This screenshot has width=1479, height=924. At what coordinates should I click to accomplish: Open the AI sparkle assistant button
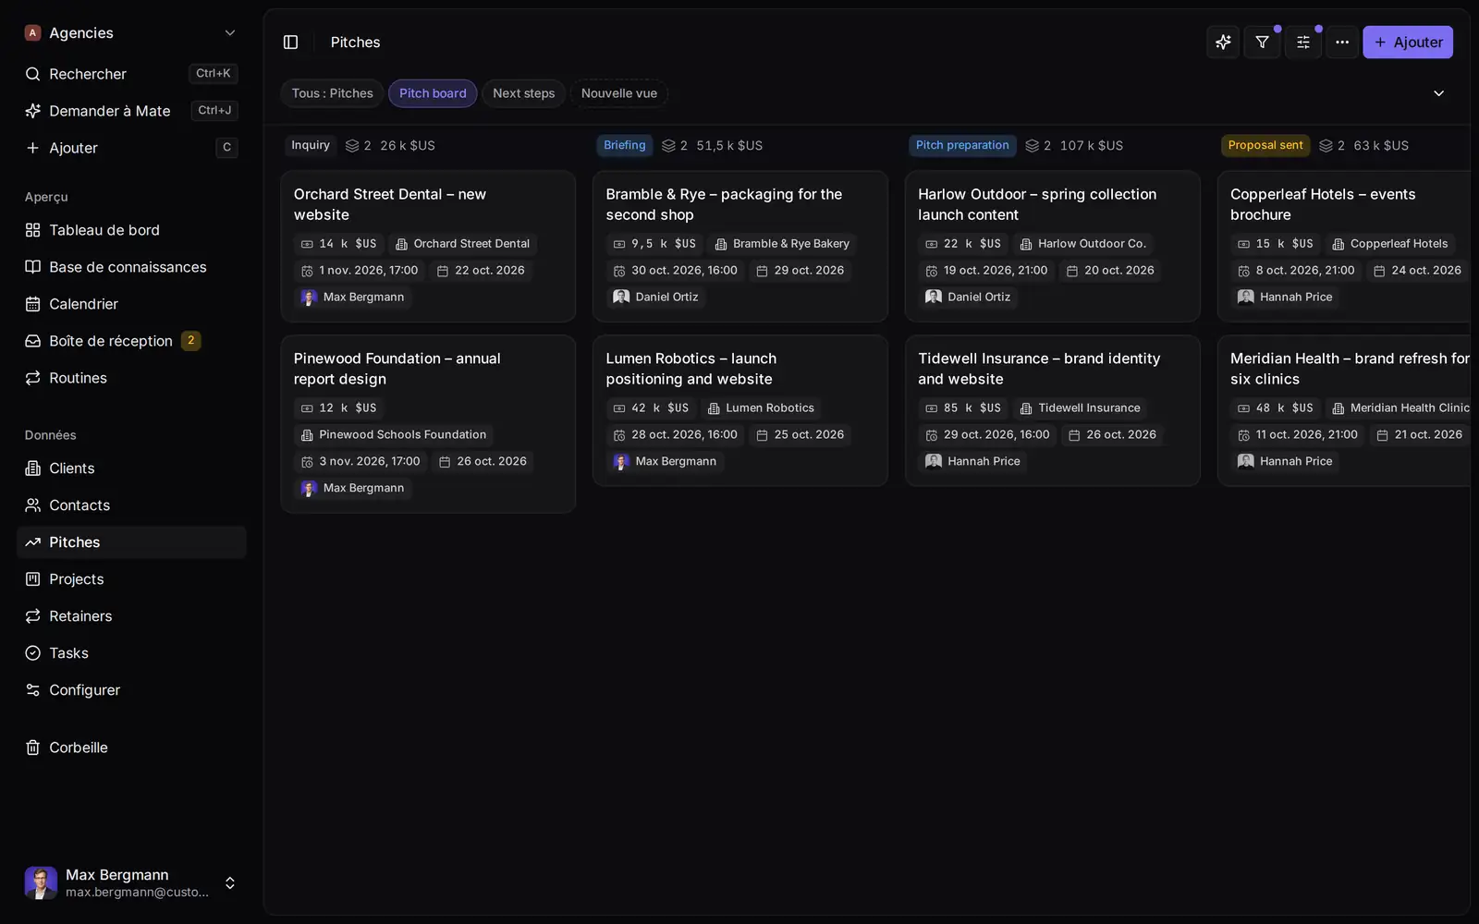point(1223,43)
